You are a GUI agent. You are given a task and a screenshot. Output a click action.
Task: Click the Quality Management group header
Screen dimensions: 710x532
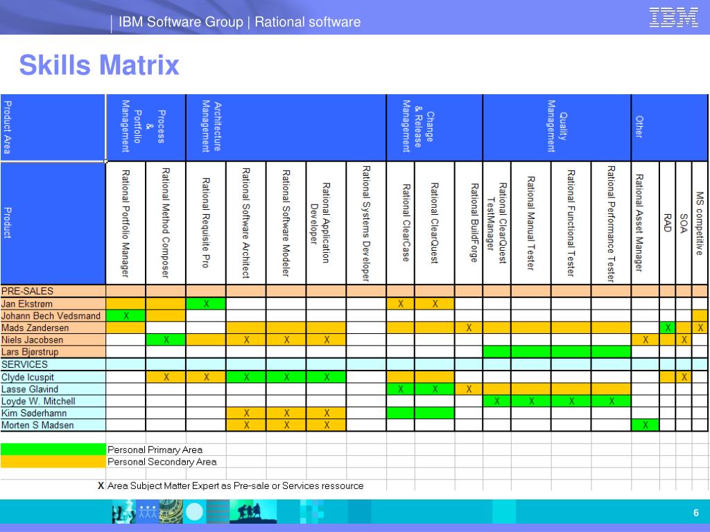pyautogui.click(x=557, y=127)
